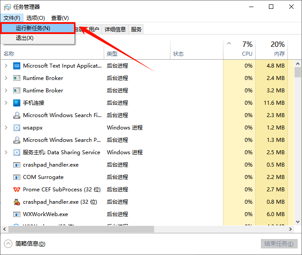This screenshot has height=255, width=302.
Task: Click the crashpad_handler.exe (0.5 MB) icon
Action: pos(17,165)
